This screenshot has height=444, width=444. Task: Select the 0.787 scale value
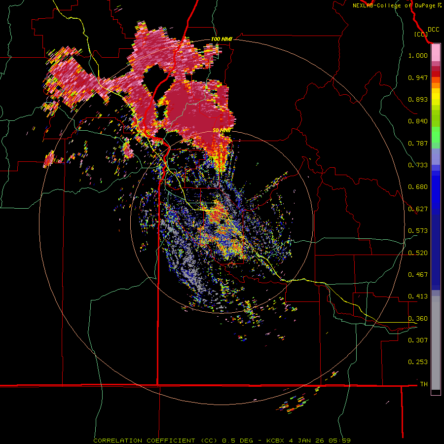pyautogui.click(x=418, y=143)
